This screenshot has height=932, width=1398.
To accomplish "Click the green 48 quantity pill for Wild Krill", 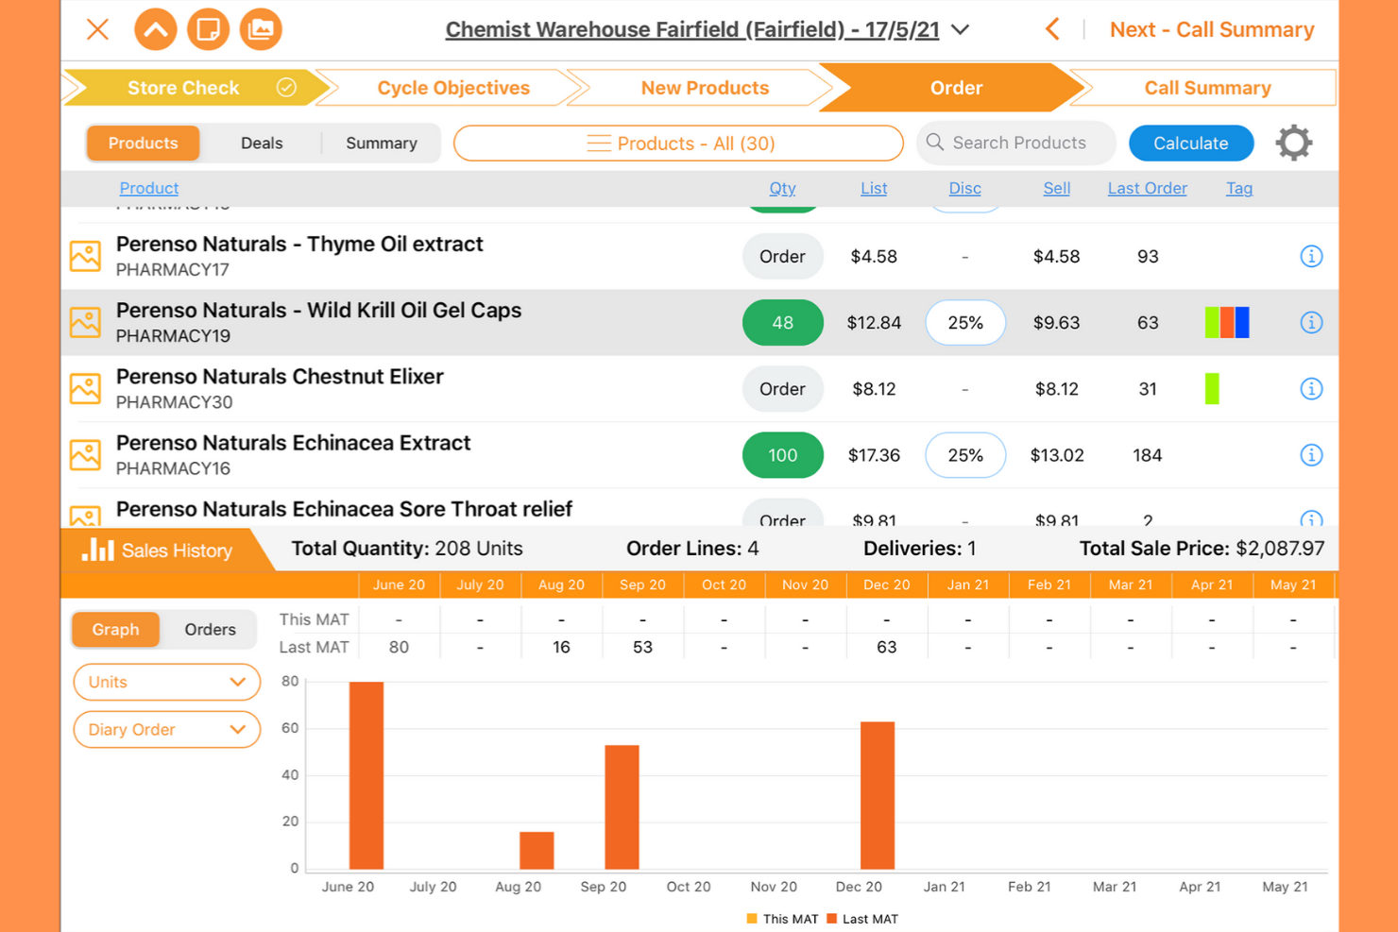I will 782,322.
